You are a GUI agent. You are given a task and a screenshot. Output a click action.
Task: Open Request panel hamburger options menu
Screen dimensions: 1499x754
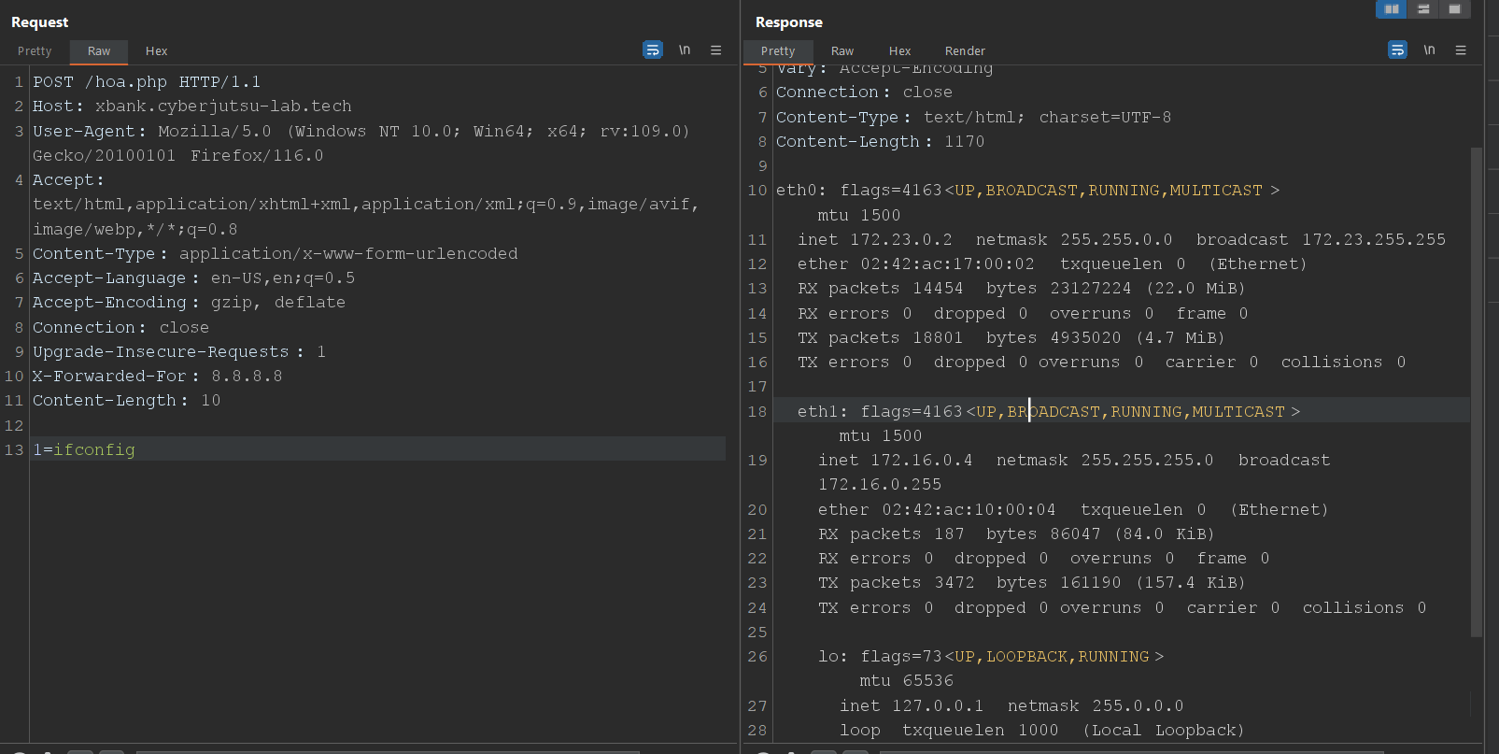(x=715, y=50)
